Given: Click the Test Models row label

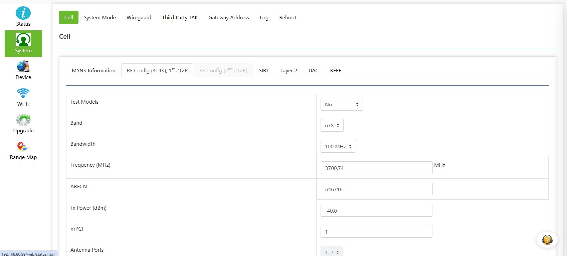Looking at the screenshot, I should click(x=84, y=102).
